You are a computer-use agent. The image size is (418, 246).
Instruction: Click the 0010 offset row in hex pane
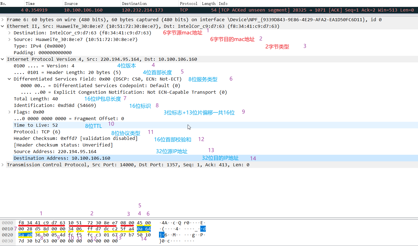pyautogui.click(x=7, y=229)
